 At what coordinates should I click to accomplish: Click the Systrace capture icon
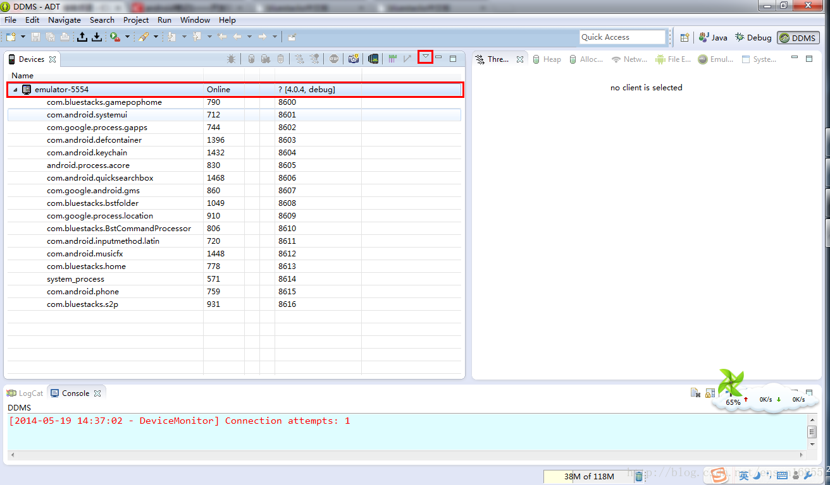coord(392,59)
